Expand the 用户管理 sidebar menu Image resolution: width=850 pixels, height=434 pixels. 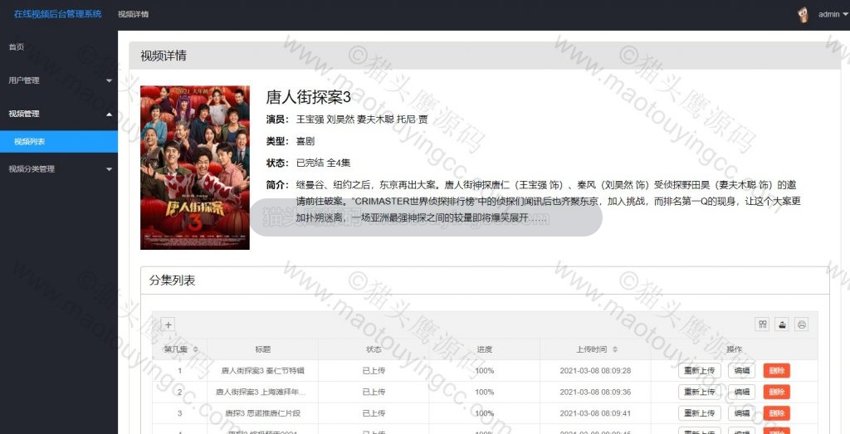point(59,80)
